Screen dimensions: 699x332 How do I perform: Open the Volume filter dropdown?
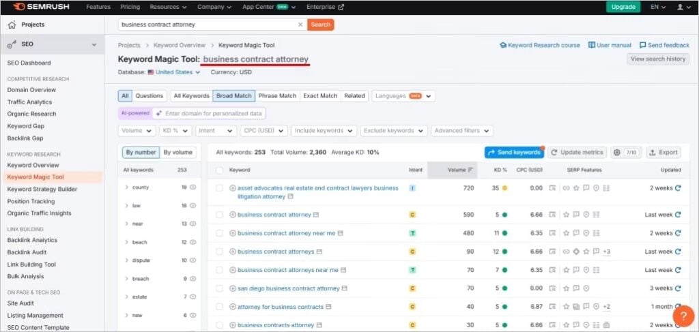click(137, 131)
